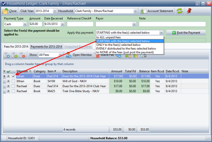
Task: Collapse the Apply this payment dropdown
Action: coord(161,33)
